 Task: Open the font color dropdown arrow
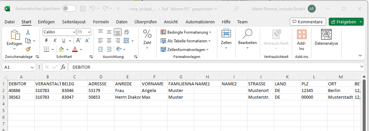coord(81,49)
